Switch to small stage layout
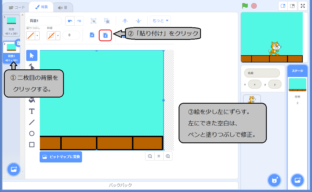Viewport: 312px width, 192px height. [283, 6]
